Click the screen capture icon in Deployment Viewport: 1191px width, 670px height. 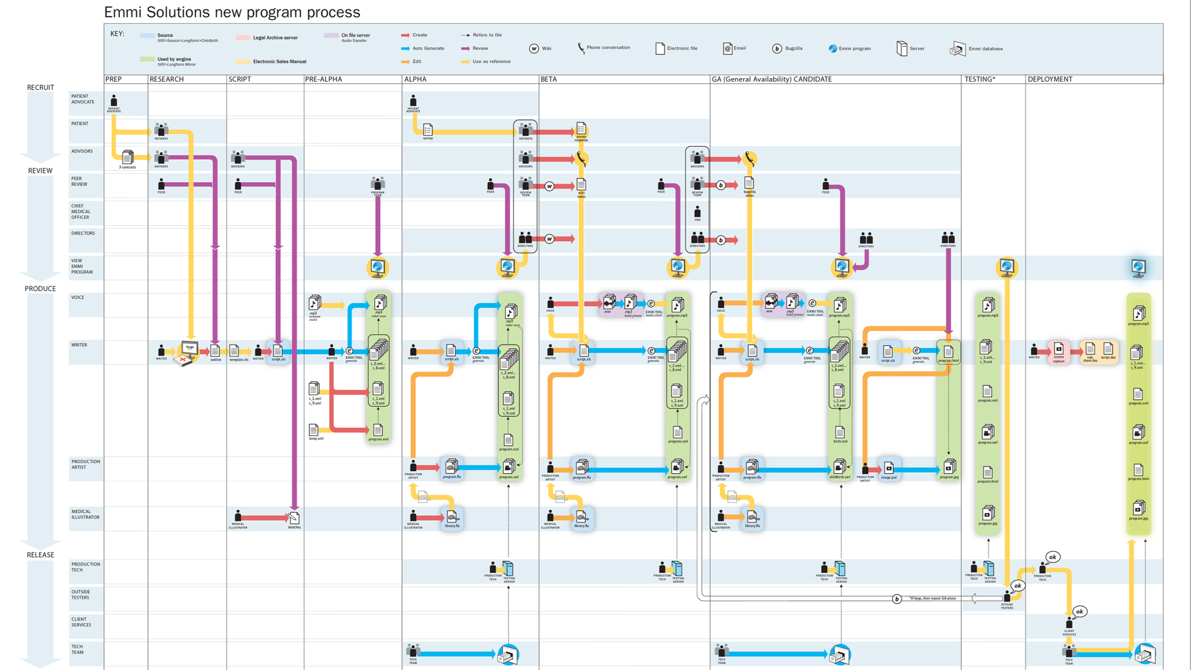pyautogui.click(x=1059, y=350)
